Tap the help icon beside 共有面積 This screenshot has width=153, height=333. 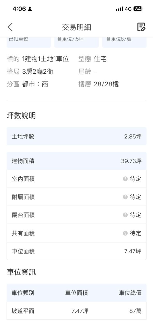point(125,233)
